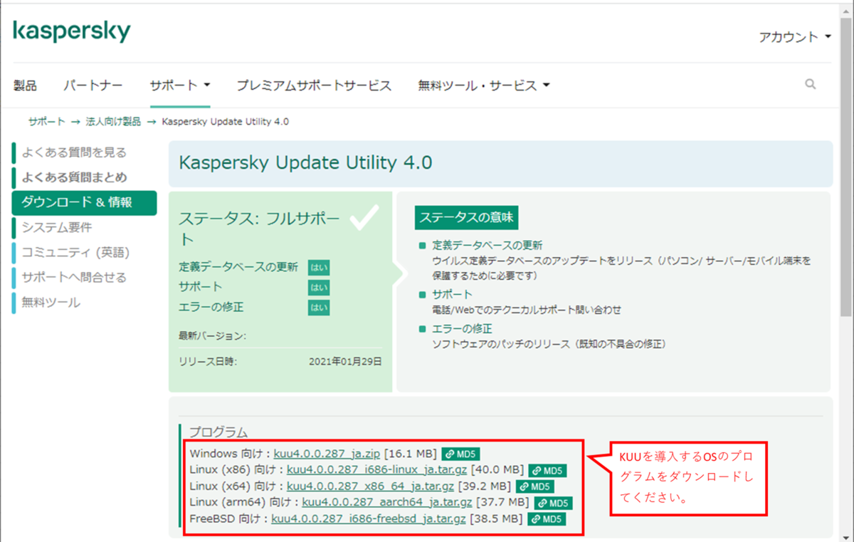Open プレミアムサポートサービス menu item

[314, 85]
